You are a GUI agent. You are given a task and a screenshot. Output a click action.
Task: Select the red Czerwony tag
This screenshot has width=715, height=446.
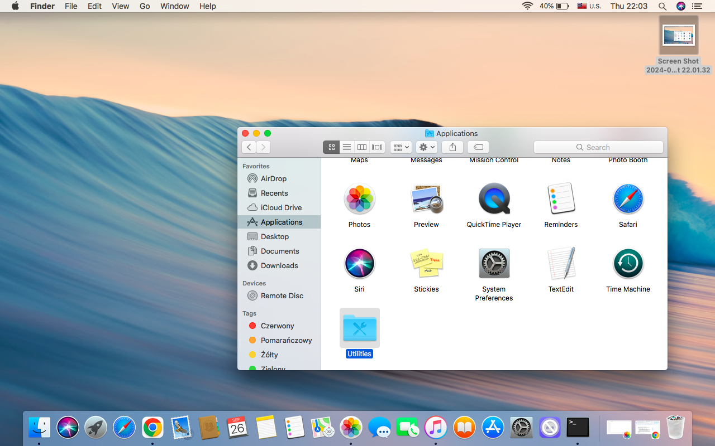[x=279, y=326]
